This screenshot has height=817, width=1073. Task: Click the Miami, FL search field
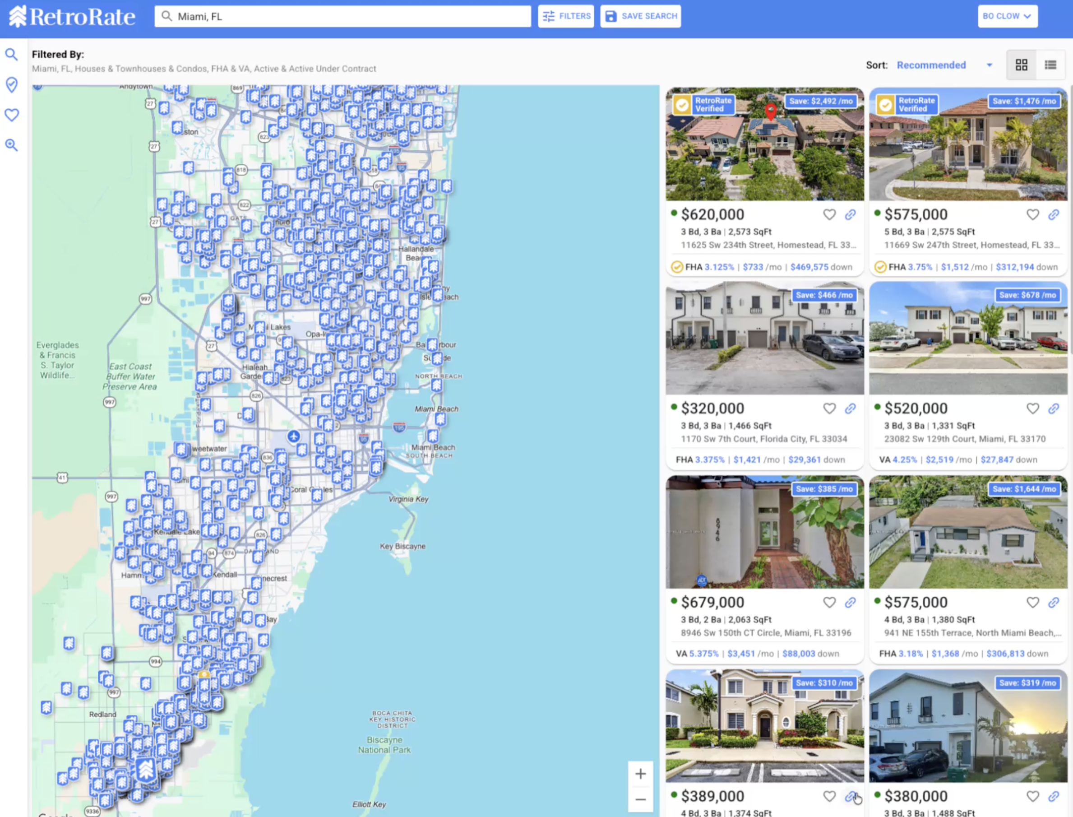[x=343, y=17]
